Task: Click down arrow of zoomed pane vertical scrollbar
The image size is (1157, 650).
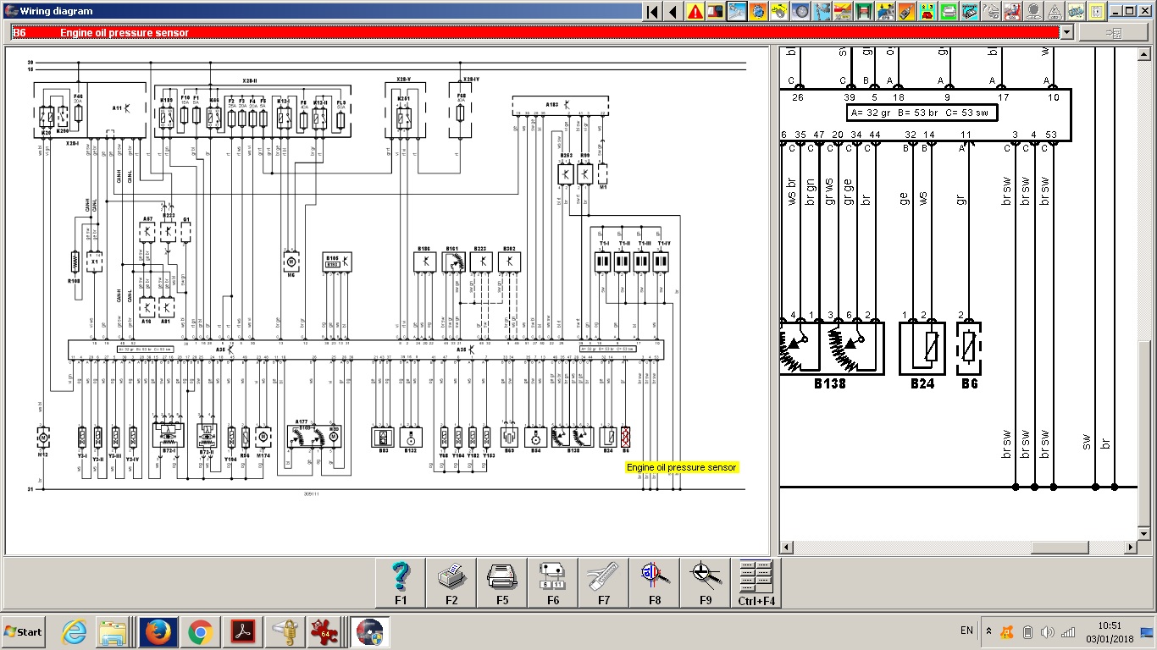Action: pyautogui.click(x=1143, y=533)
